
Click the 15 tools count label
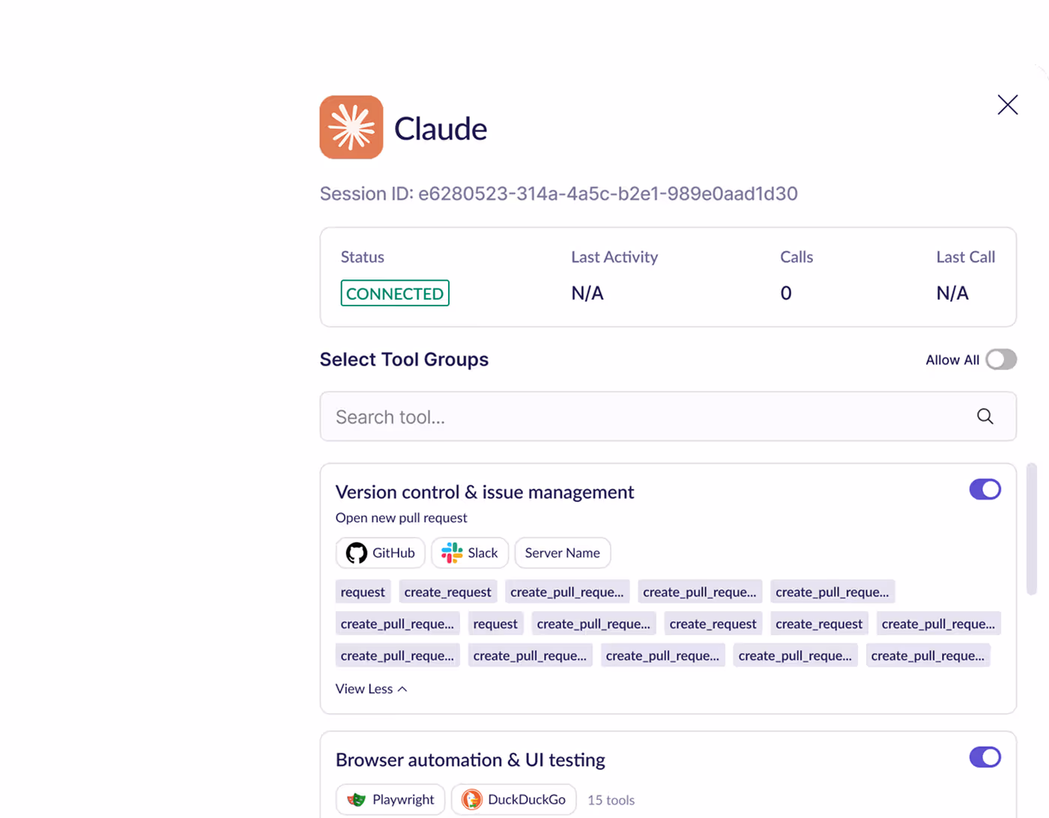coord(611,800)
